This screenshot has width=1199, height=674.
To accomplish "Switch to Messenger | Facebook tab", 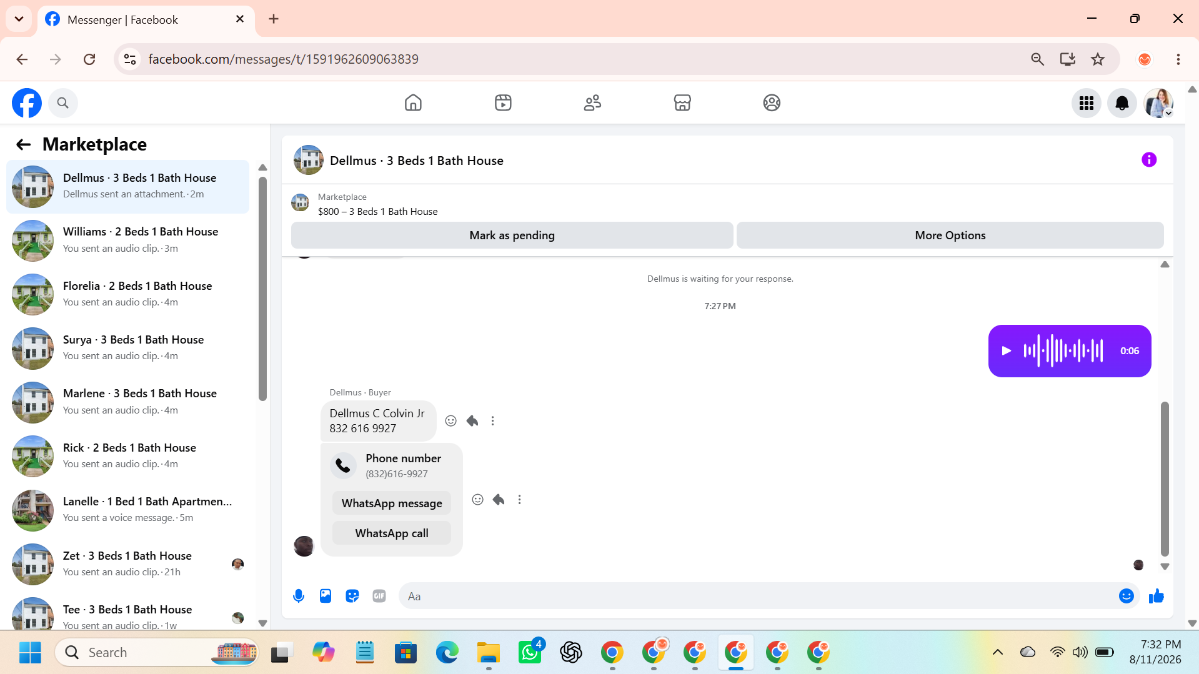I will [x=145, y=19].
